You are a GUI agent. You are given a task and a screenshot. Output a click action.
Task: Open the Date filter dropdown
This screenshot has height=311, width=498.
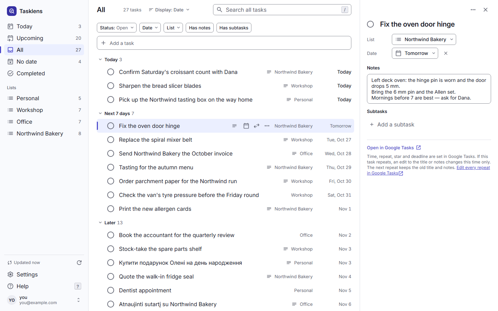click(x=150, y=28)
